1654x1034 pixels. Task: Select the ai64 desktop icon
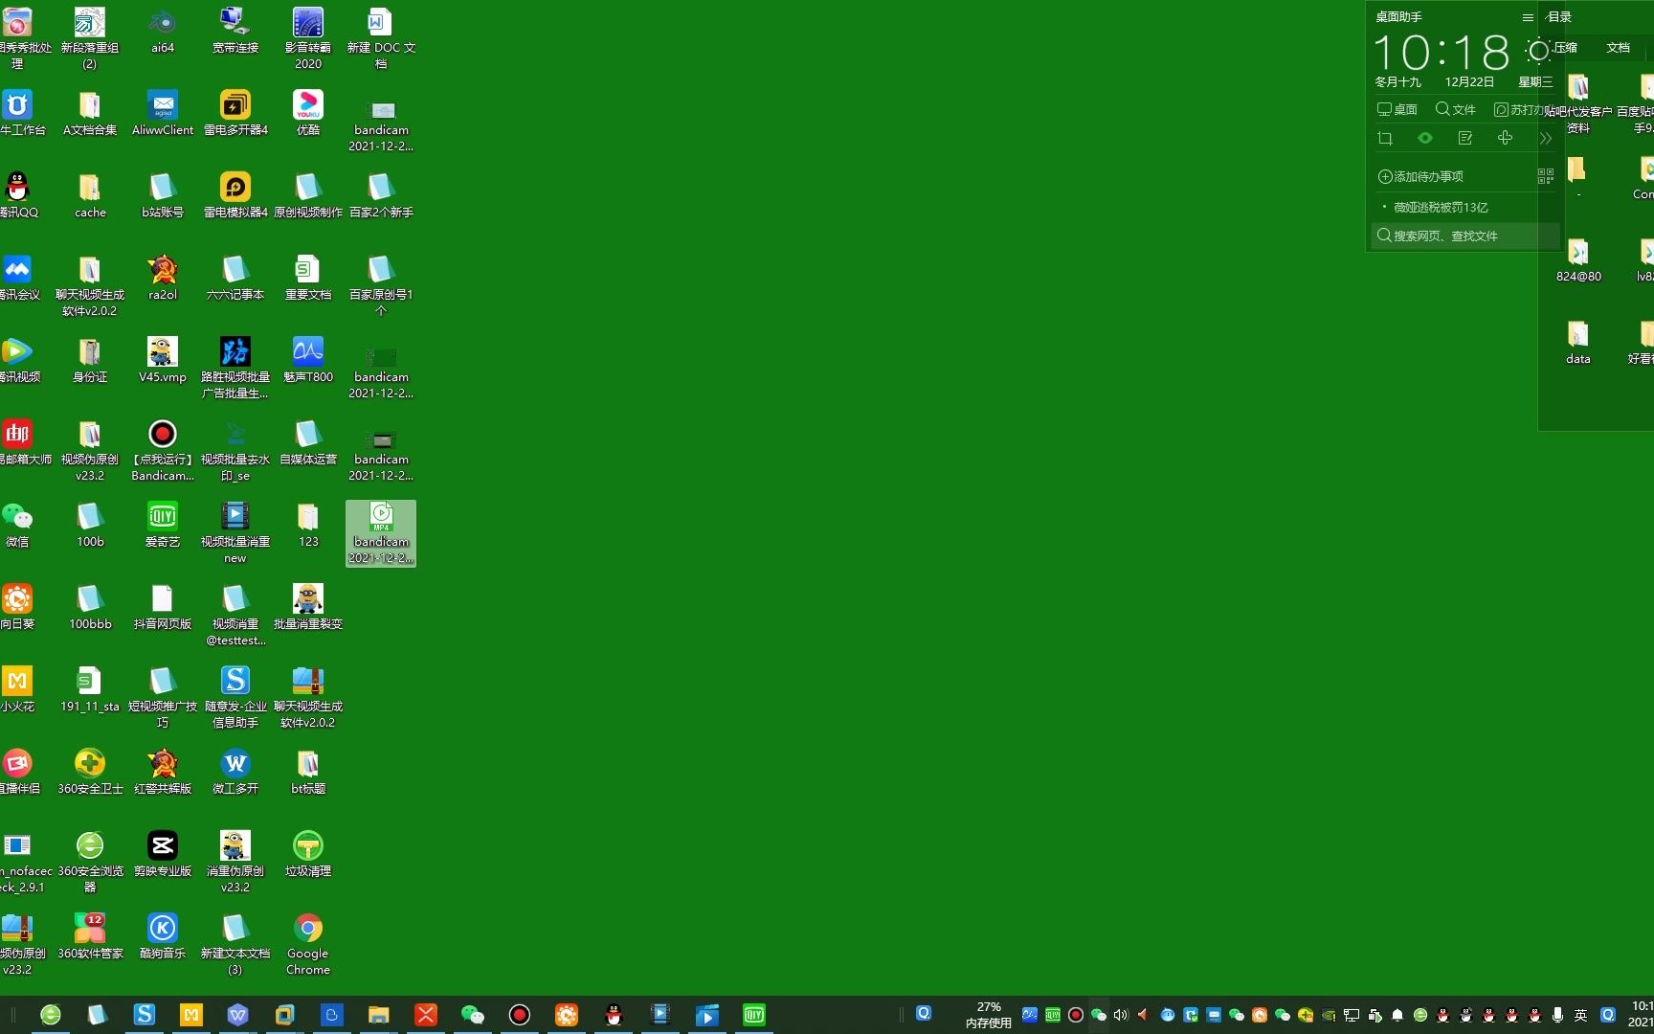163,30
